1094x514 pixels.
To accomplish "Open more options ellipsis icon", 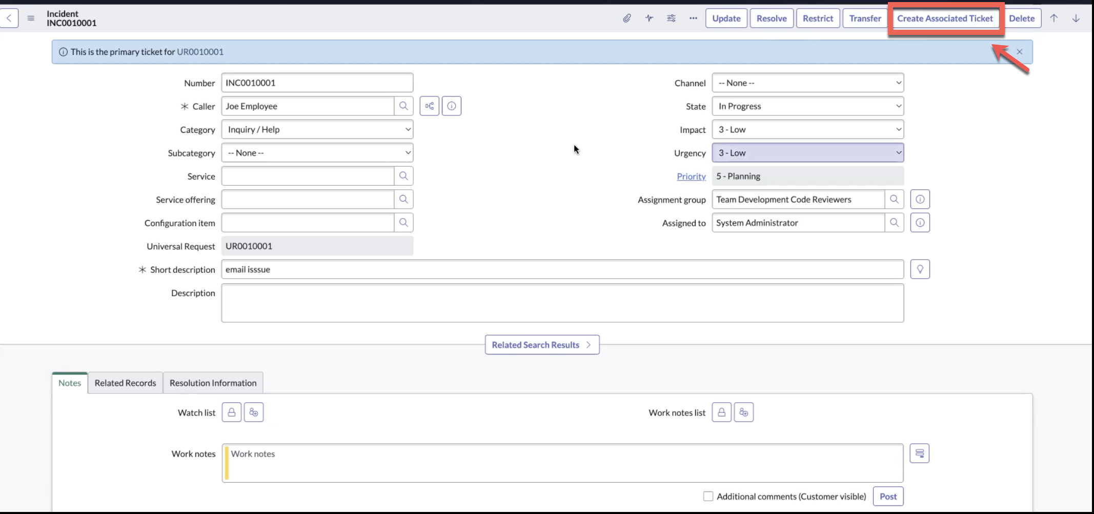I will pos(693,18).
